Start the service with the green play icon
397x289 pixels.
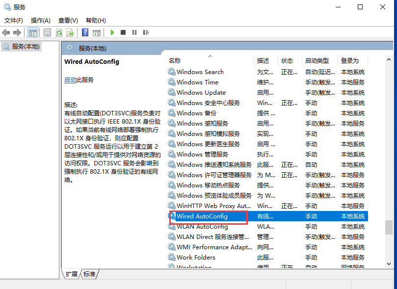click(x=113, y=32)
